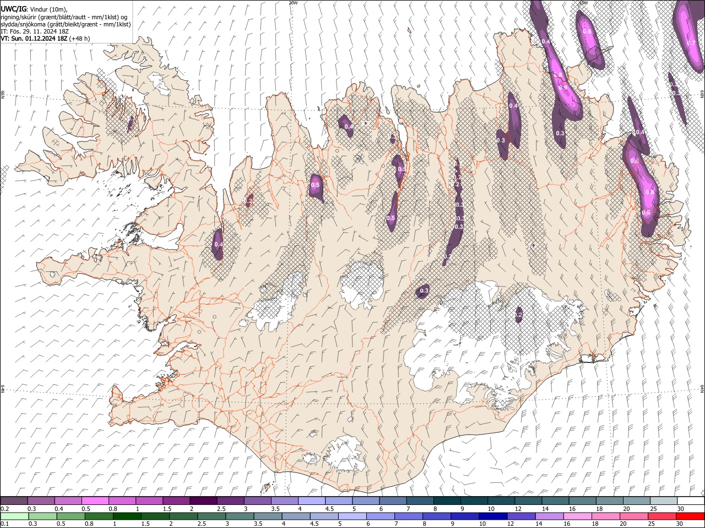Image resolution: width=705 pixels, height=528 pixels.
Task: Select the pale pink swatch right of the lower-row 16
Action: (x=578, y=516)
